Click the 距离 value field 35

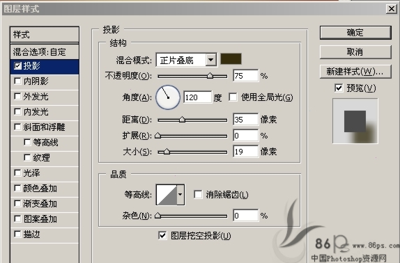[x=246, y=120]
